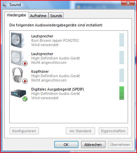Confirm the dialog with OK
The width and height of the screenshot is (137, 153).
click(x=66, y=145)
